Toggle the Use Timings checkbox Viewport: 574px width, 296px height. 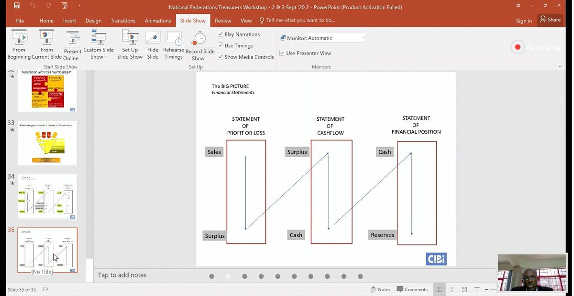220,45
